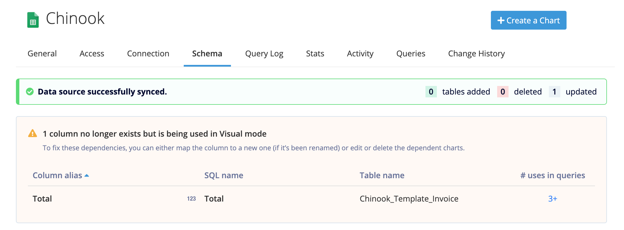624x230 pixels.
Task: Click the green success checkmark icon
Action: (30, 92)
